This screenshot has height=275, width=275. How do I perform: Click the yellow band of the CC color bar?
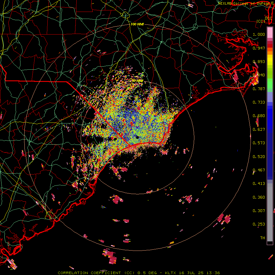click(270, 60)
